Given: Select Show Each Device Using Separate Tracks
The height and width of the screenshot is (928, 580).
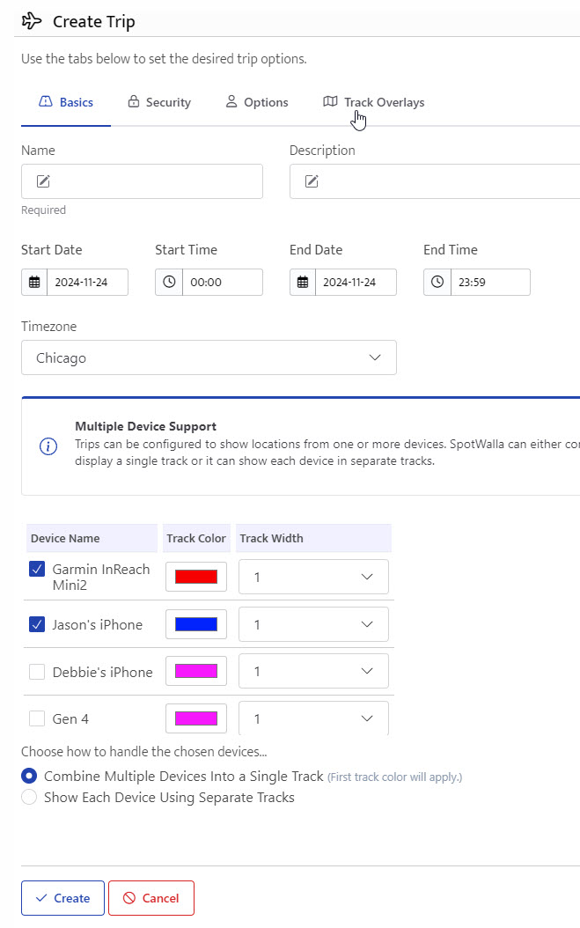Looking at the screenshot, I should (29, 798).
